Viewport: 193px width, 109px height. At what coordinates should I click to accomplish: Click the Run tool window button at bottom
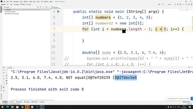click(5, 102)
